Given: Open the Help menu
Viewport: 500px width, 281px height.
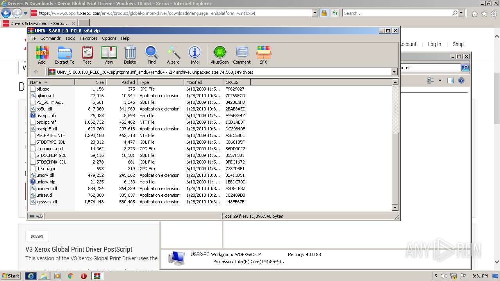Looking at the screenshot, I should click(x=125, y=38).
